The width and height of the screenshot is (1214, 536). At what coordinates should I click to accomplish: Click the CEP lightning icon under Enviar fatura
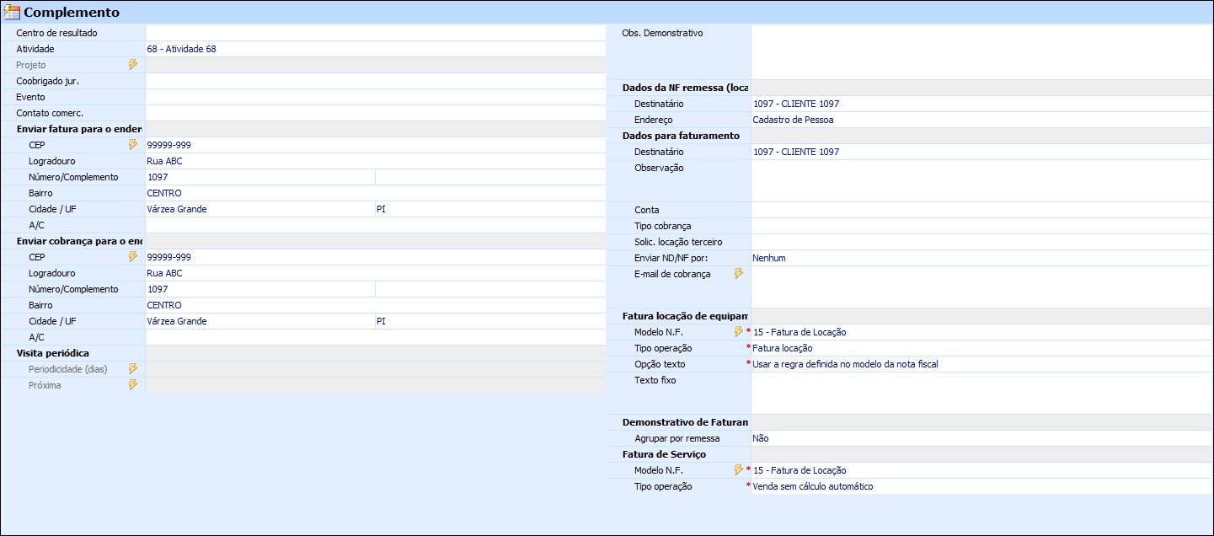click(x=132, y=145)
